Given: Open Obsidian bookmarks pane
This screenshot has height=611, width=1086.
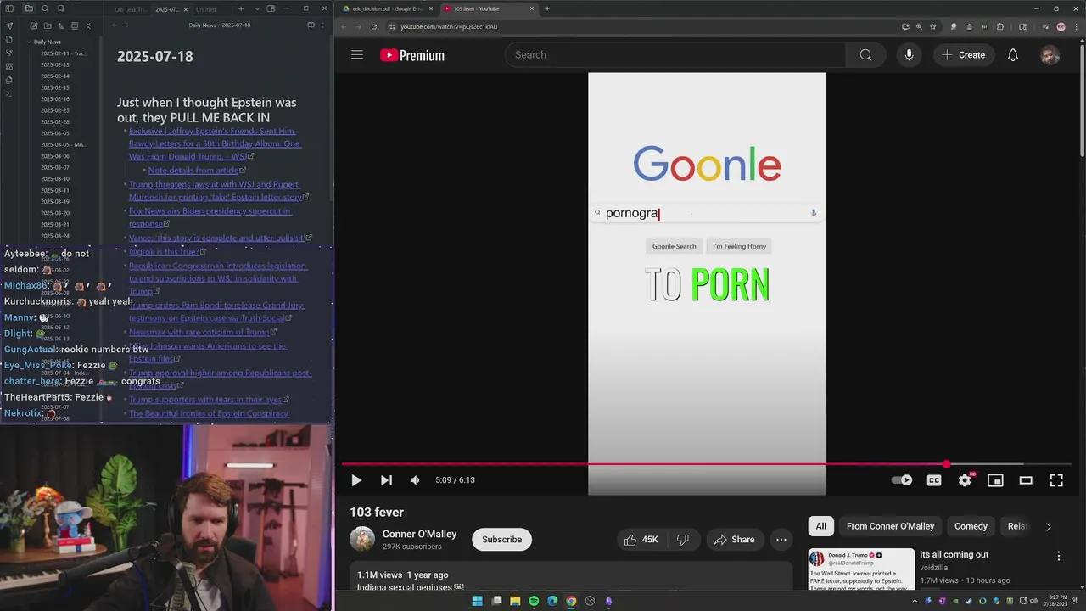Looking at the screenshot, I should click(x=60, y=8).
